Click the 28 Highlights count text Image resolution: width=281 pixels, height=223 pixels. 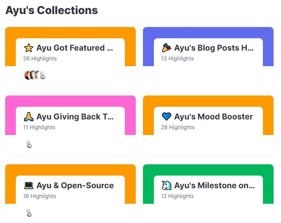click(178, 127)
